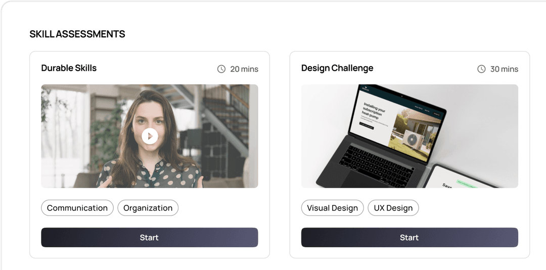Start the Design Challenge assessment
This screenshot has height=270, width=546.
(x=409, y=237)
